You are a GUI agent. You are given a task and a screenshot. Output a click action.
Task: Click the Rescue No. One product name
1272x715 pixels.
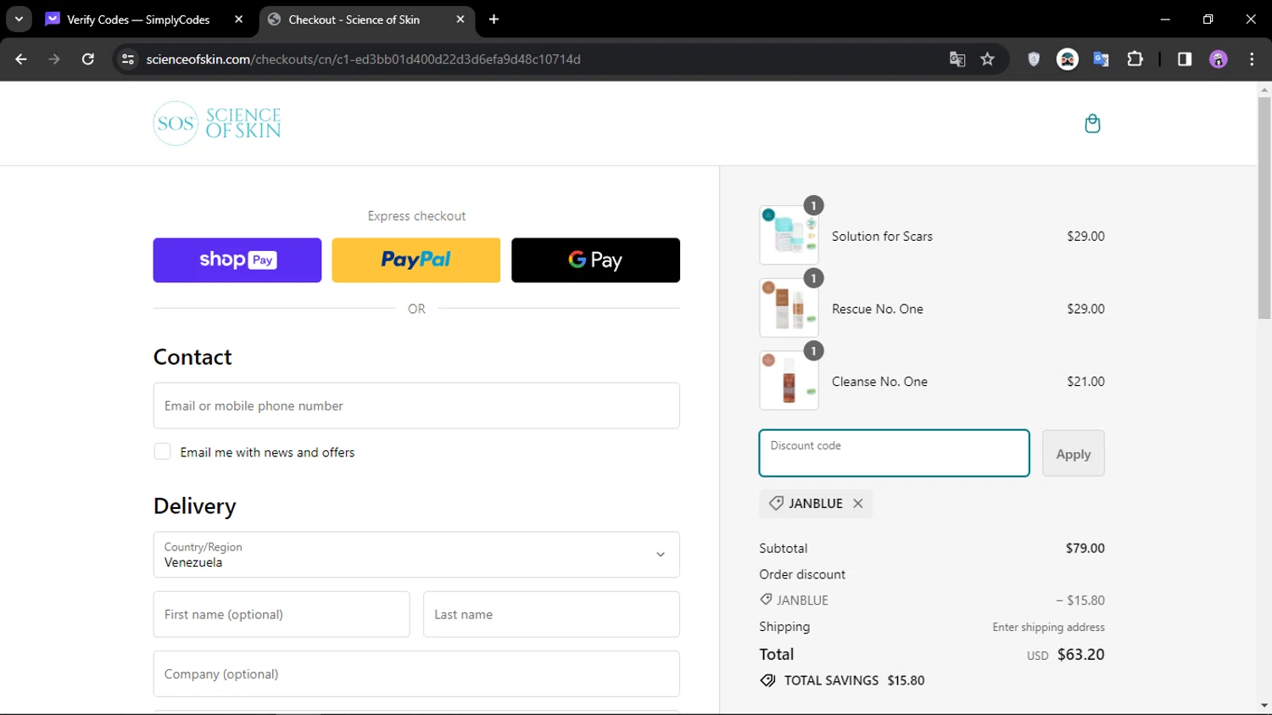[878, 309]
